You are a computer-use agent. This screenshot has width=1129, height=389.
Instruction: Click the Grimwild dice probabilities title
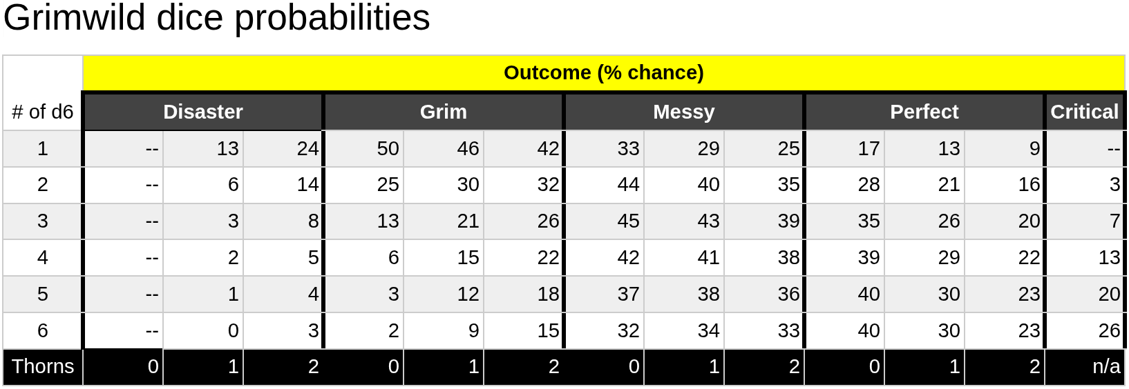(x=216, y=18)
